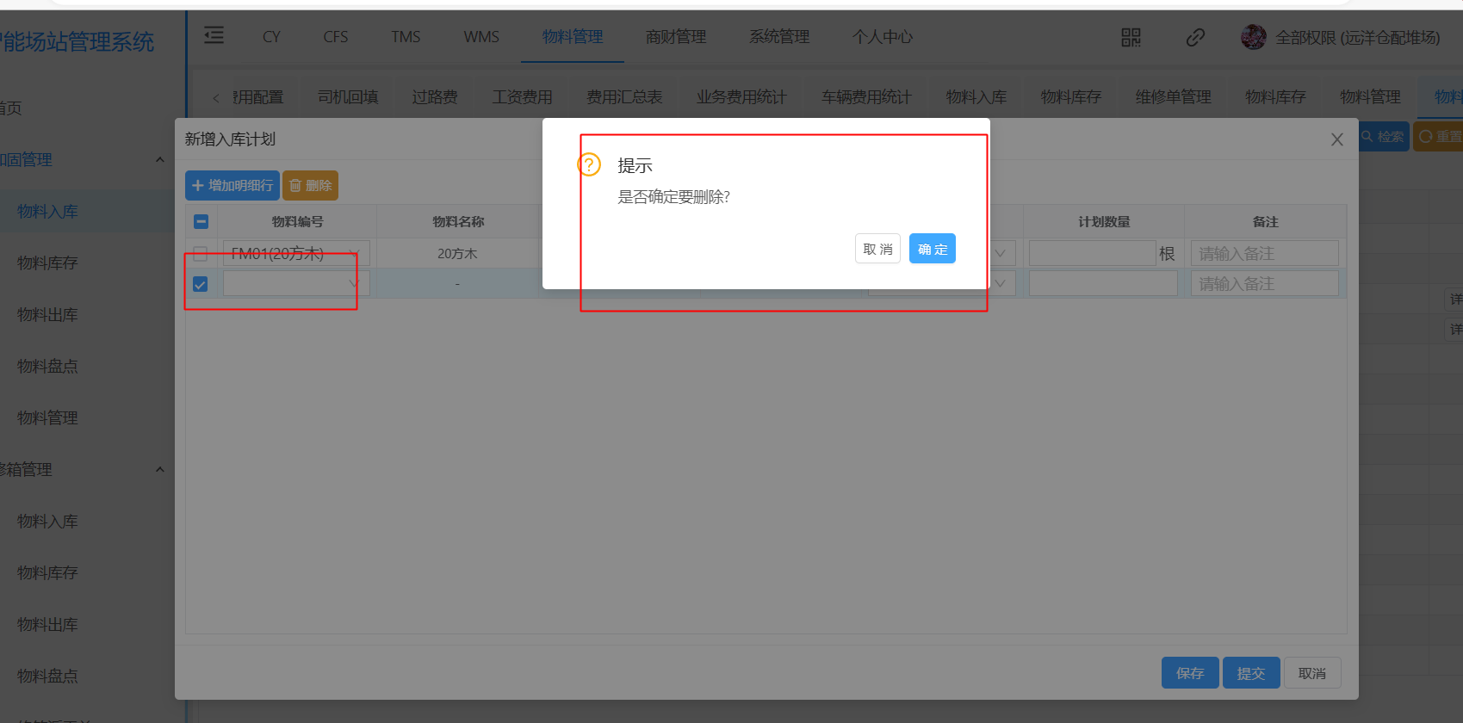The image size is (1463, 723).
Task: Click the 检索 search button
Action: click(x=1383, y=137)
